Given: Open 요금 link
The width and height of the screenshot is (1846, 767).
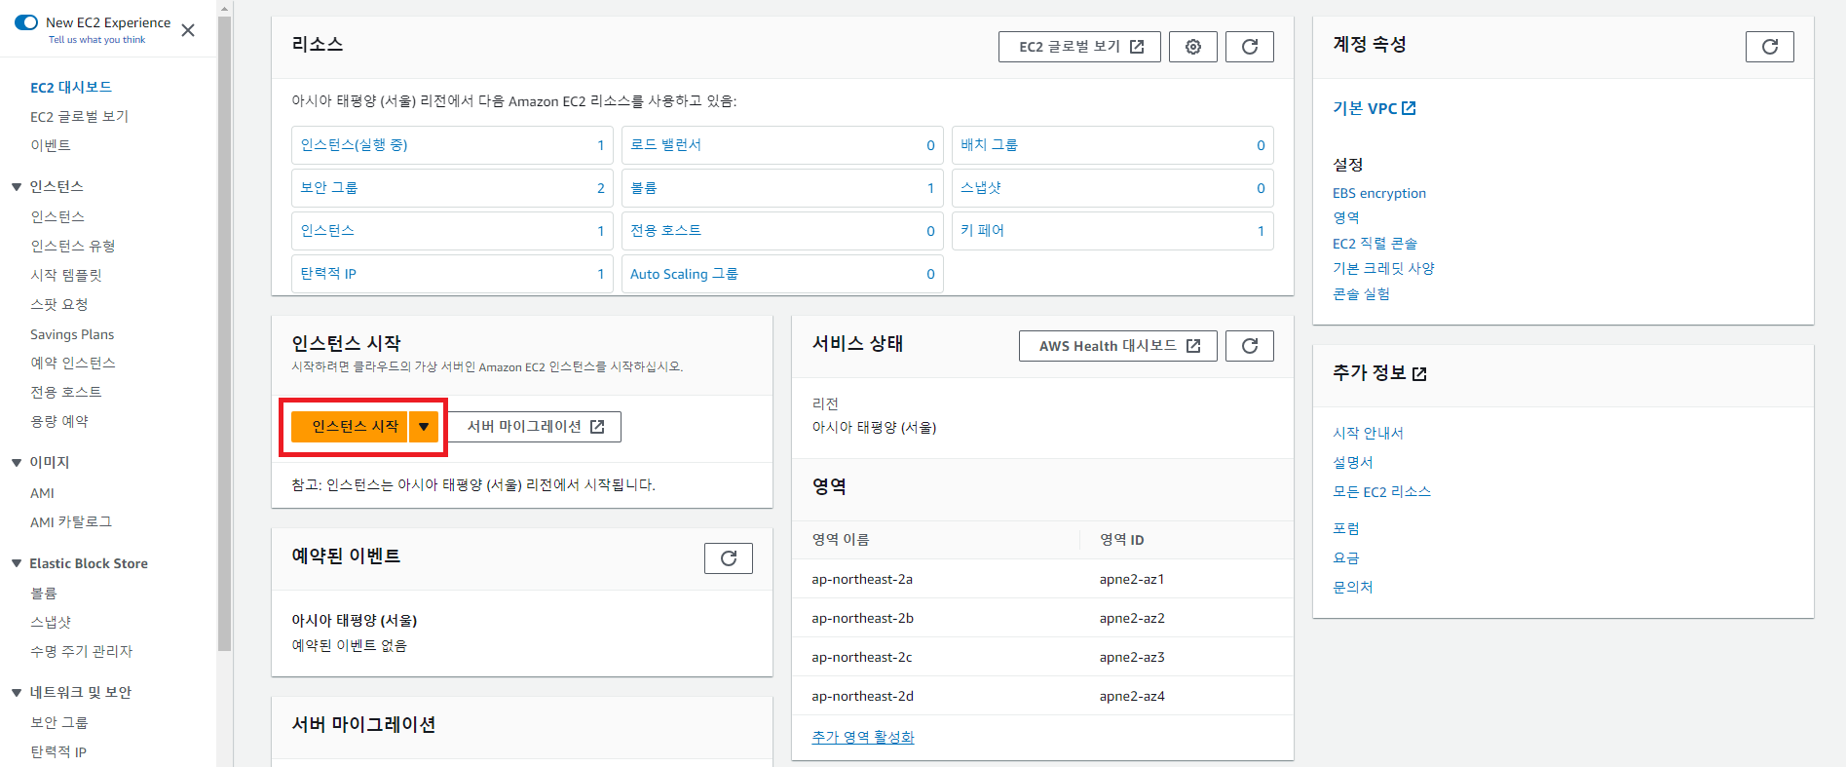Looking at the screenshot, I should point(1346,557).
